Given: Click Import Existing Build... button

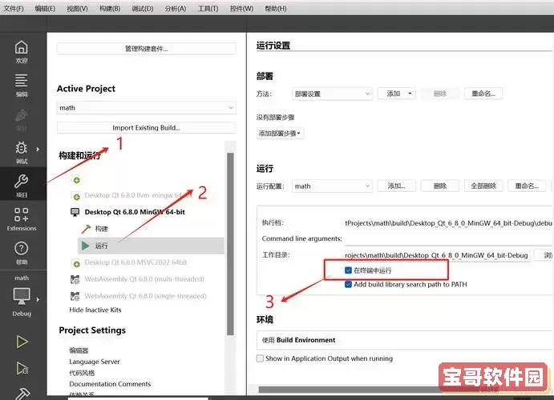Looking at the screenshot, I should [146, 127].
